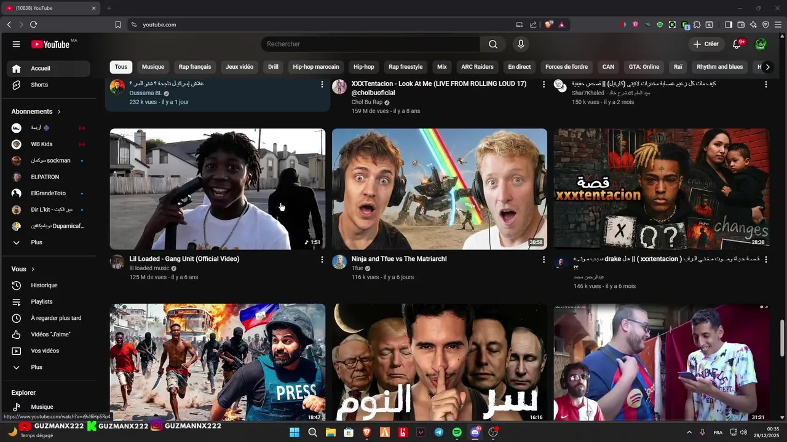Open Telegram from the taskbar
Screen dimensions: 787x442
click(x=438, y=432)
